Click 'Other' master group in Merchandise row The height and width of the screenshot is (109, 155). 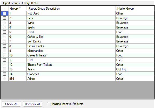tap(135, 51)
